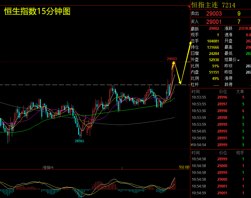Click the 外盘 value 52930
The width and height of the screenshot is (251, 198).
214,60
